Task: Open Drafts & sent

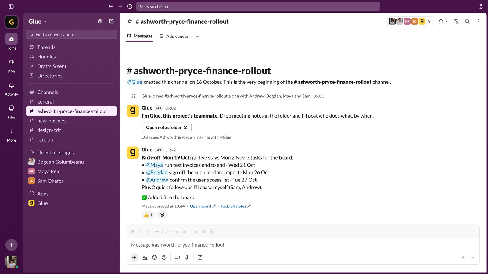Action: (x=71, y=66)
